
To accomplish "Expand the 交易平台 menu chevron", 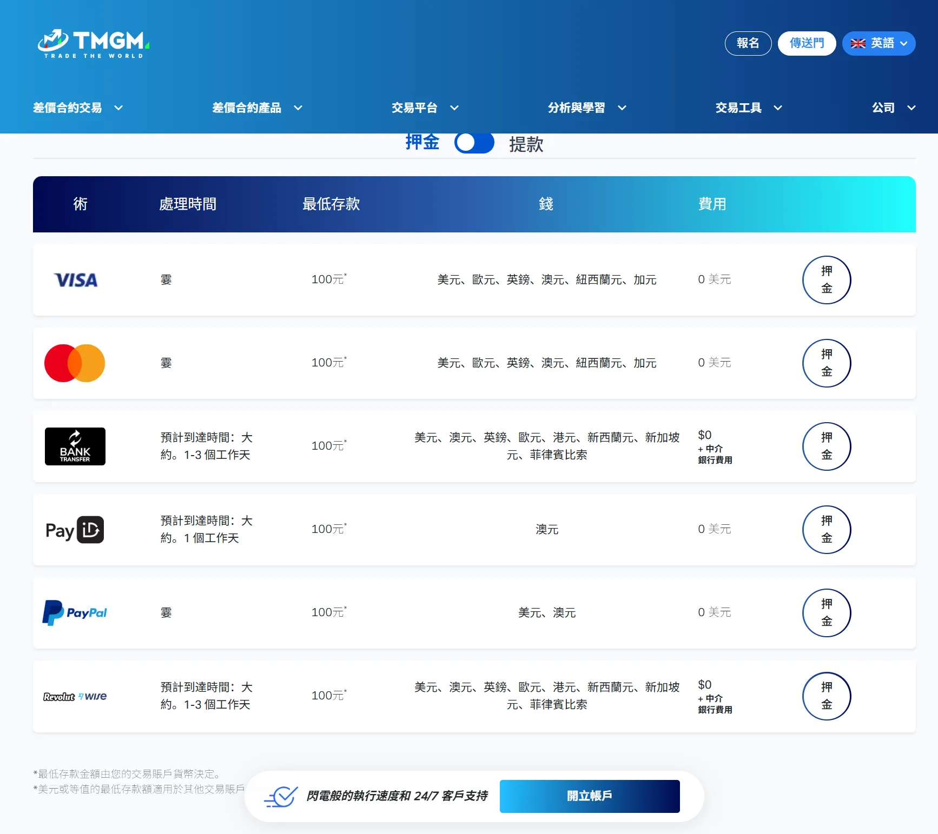I will click(454, 108).
